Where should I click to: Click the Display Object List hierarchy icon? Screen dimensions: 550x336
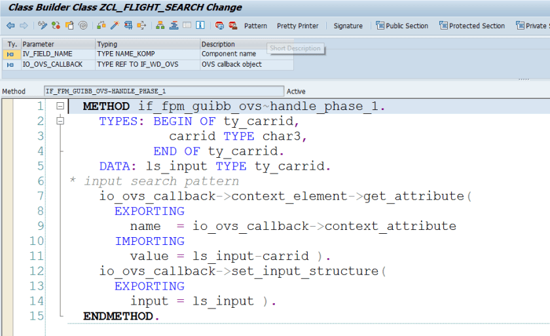(160, 26)
